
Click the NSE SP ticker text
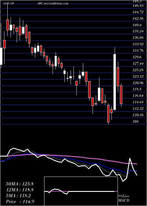(x=9, y=4)
